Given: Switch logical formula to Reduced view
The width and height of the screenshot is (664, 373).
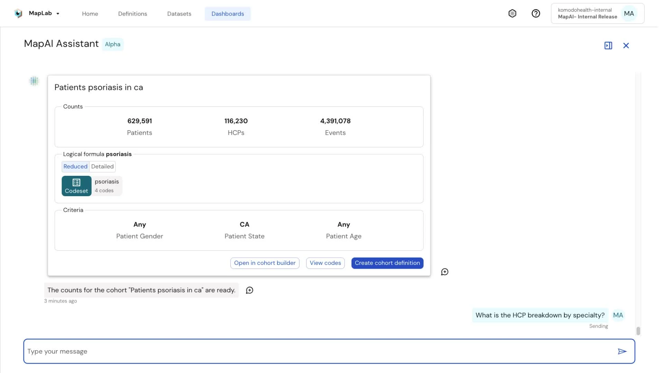Looking at the screenshot, I should (75, 166).
